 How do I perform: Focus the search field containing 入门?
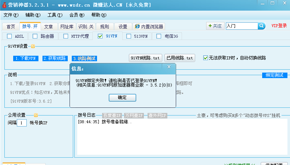click(x=242, y=26)
